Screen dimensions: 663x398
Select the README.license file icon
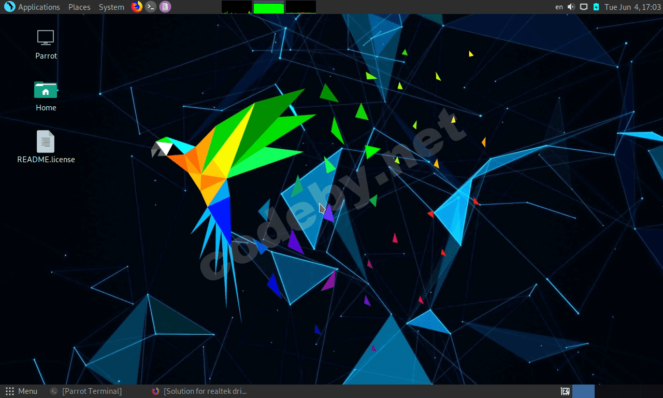[x=46, y=147]
